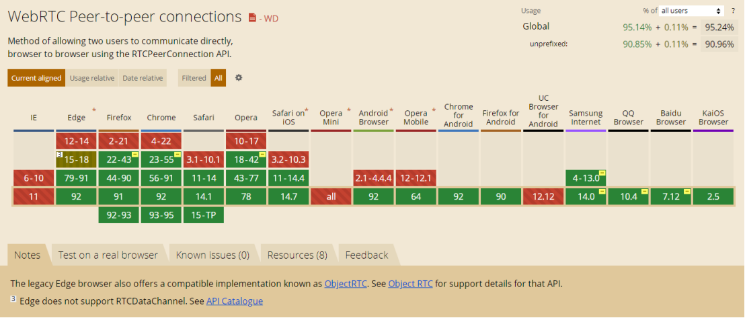This screenshot has width=745, height=318.
Task: Open the Test on a real browser tab
Action: [x=108, y=255]
